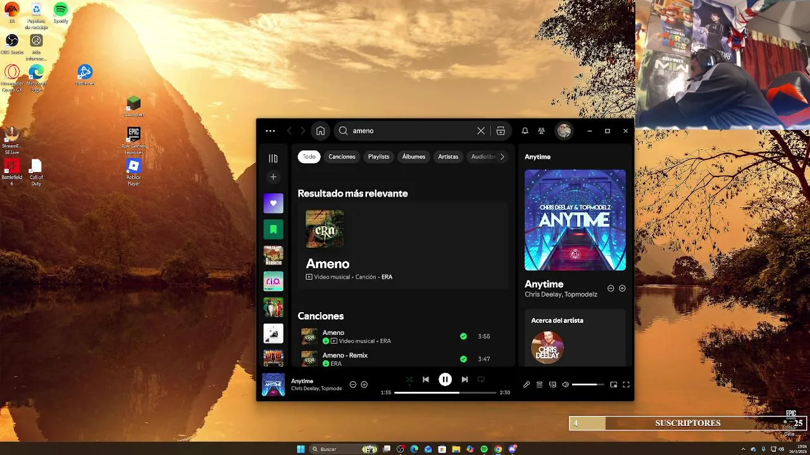Click the 'Anytime' track title in the player bar

point(302,381)
